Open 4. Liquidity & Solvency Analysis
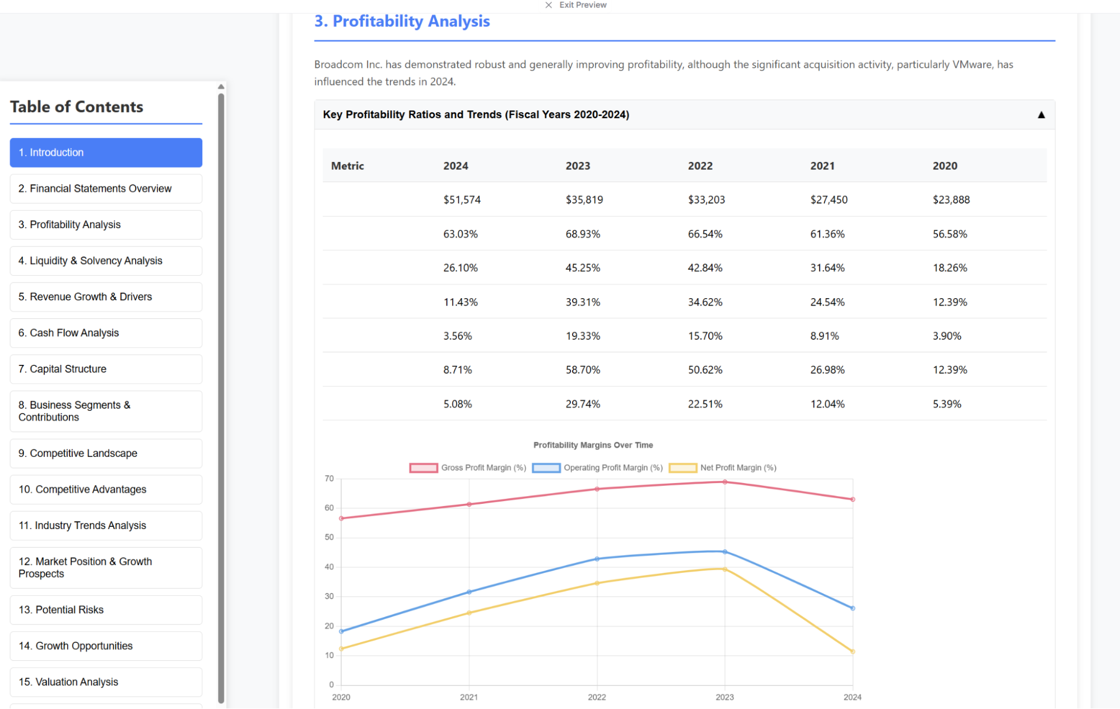1120x709 pixels. (106, 261)
